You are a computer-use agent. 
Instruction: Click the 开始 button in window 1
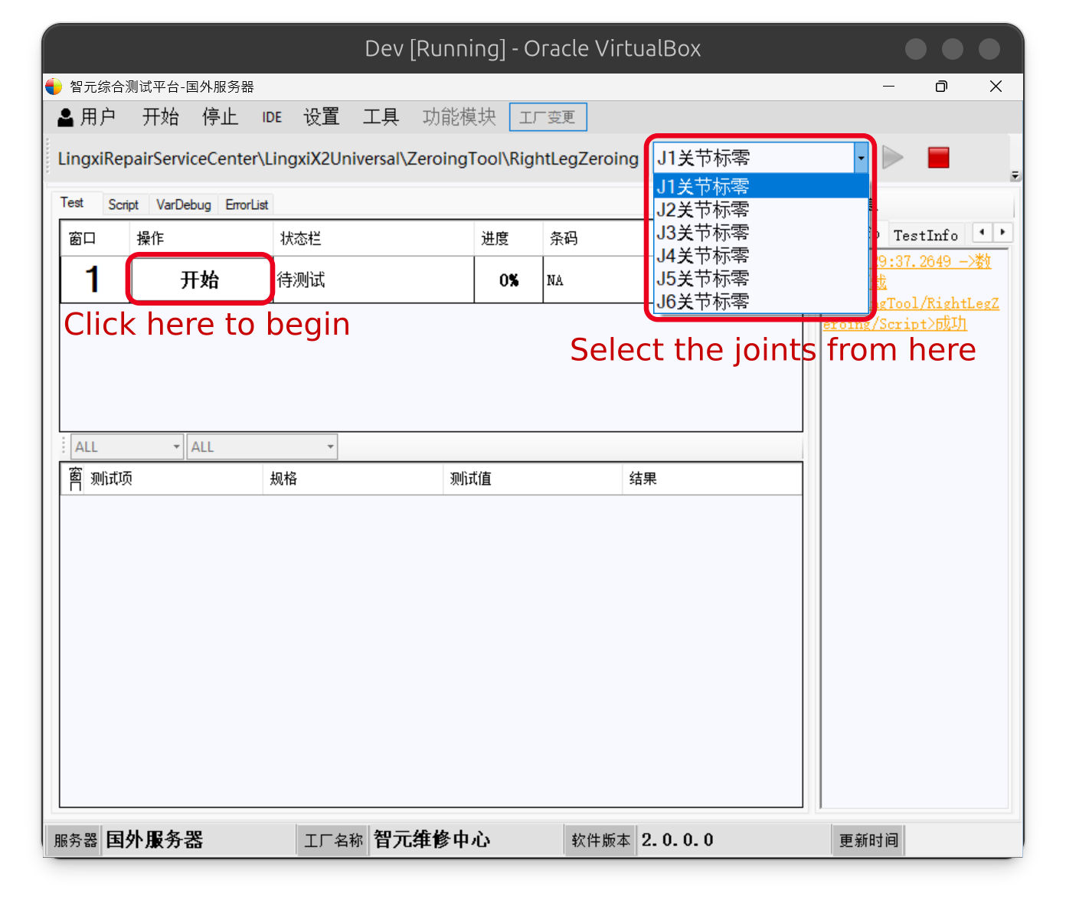[200, 280]
